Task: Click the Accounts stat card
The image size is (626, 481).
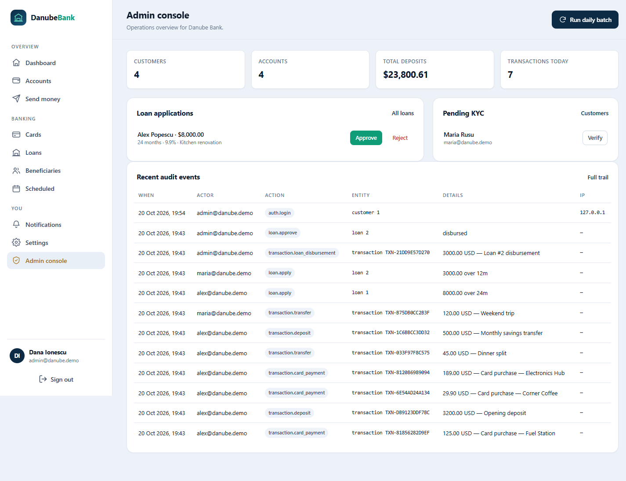Action: (310, 69)
